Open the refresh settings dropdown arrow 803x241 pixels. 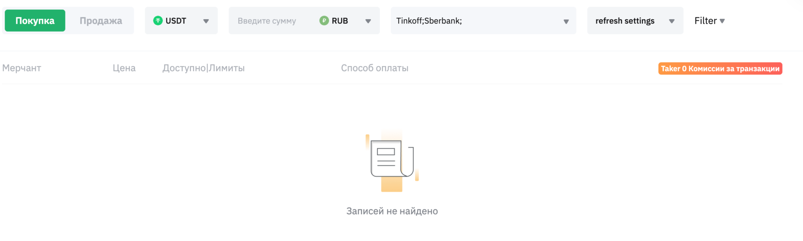(x=671, y=22)
